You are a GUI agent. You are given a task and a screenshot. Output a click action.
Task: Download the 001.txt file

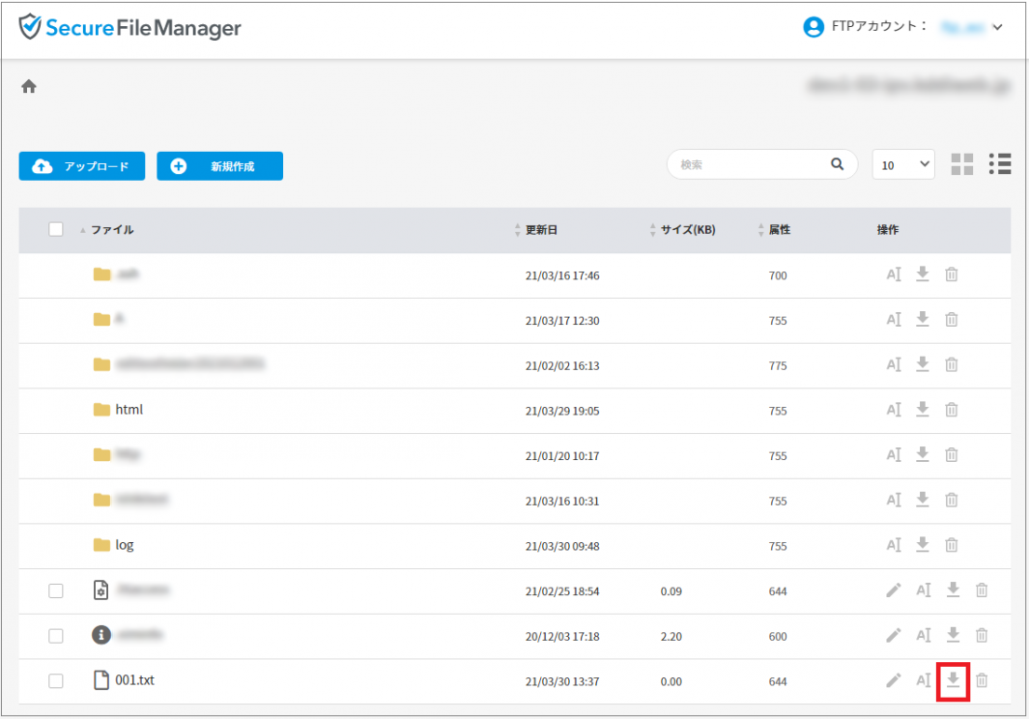pos(953,680)
